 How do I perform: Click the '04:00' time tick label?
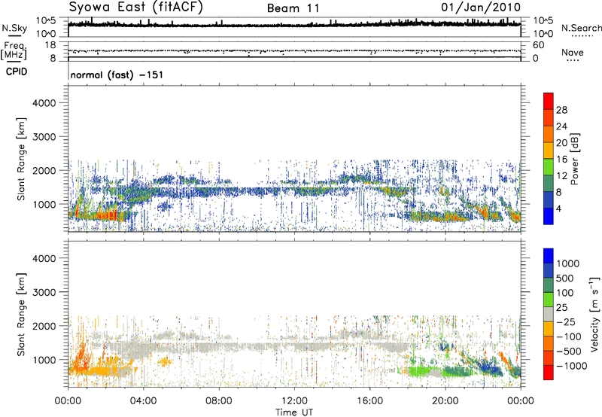point(143,401)
